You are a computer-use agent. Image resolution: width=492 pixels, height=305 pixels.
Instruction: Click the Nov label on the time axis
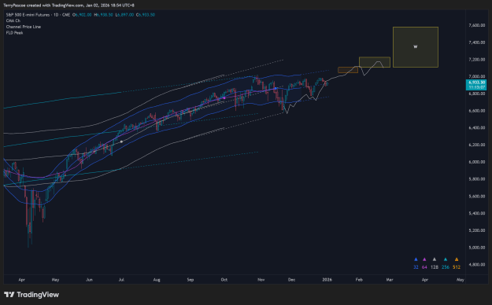coord(261,280)
